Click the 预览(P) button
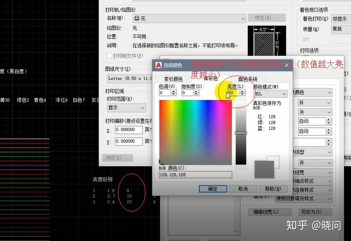 pyautogui.click(x=118, y=158)
